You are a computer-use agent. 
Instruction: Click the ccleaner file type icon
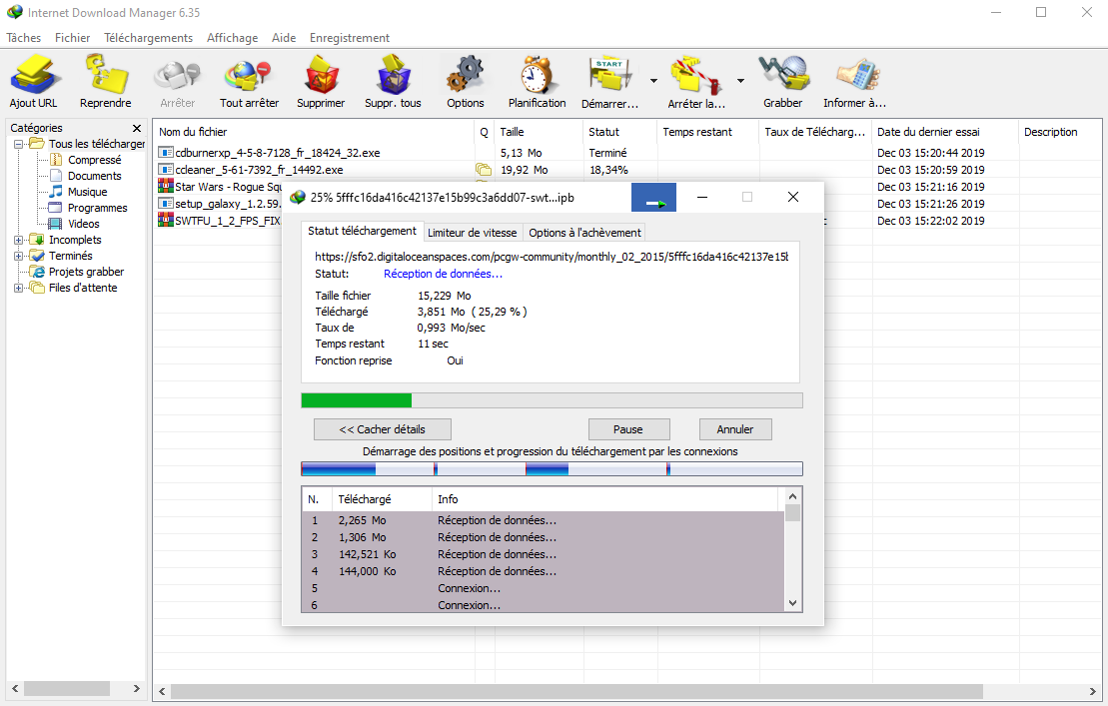coord(166,170)
